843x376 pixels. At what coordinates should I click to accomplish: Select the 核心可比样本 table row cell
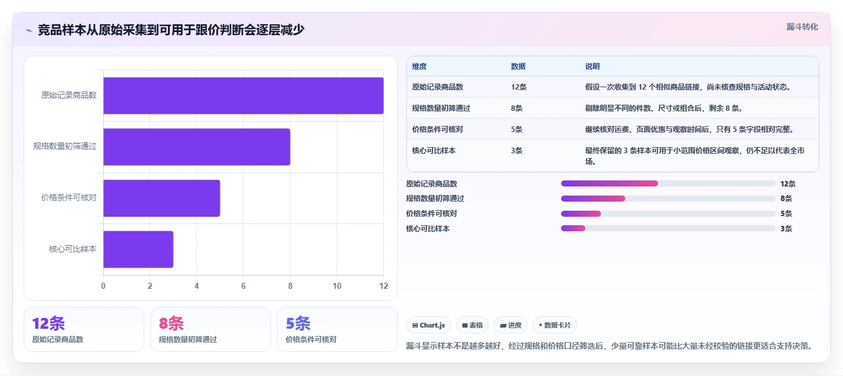(x=434, y=151)
